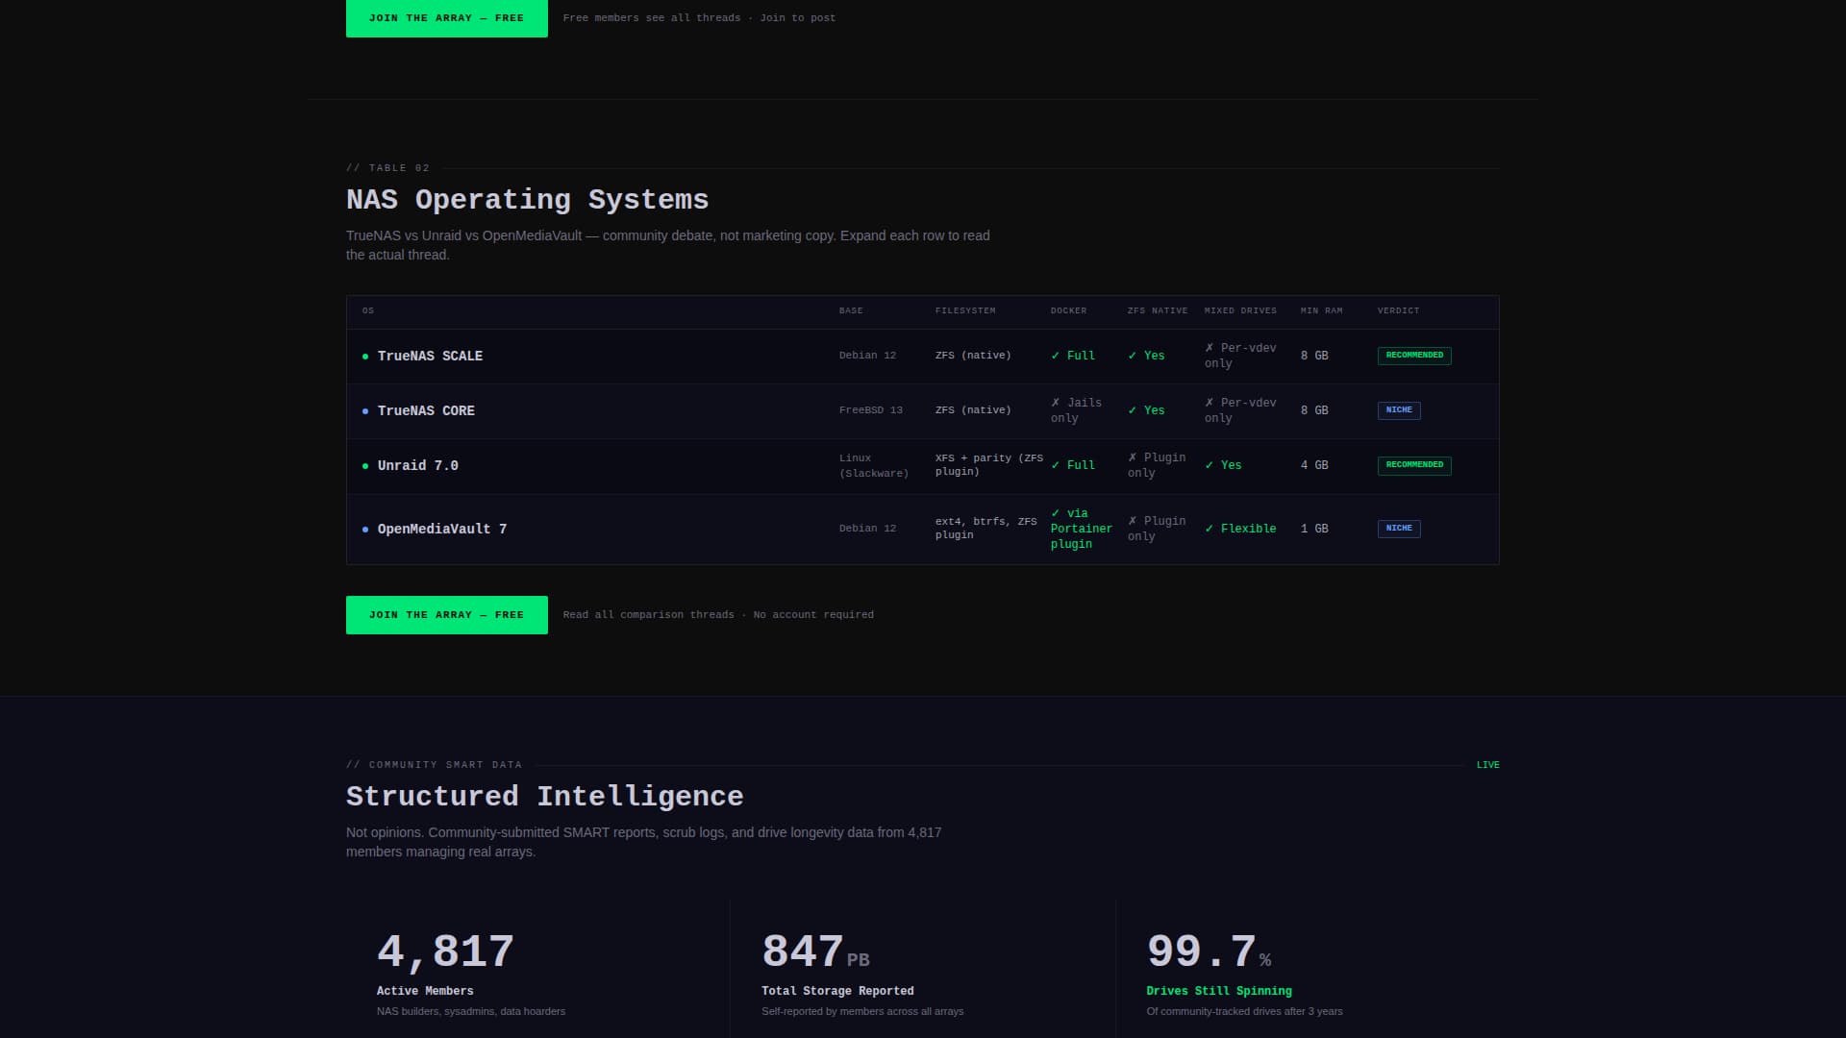The height and width of the screenshot is (1038, 1846).
Task: Click the green status dot beside TrueNAS SCALE
Action: point(365,357)
